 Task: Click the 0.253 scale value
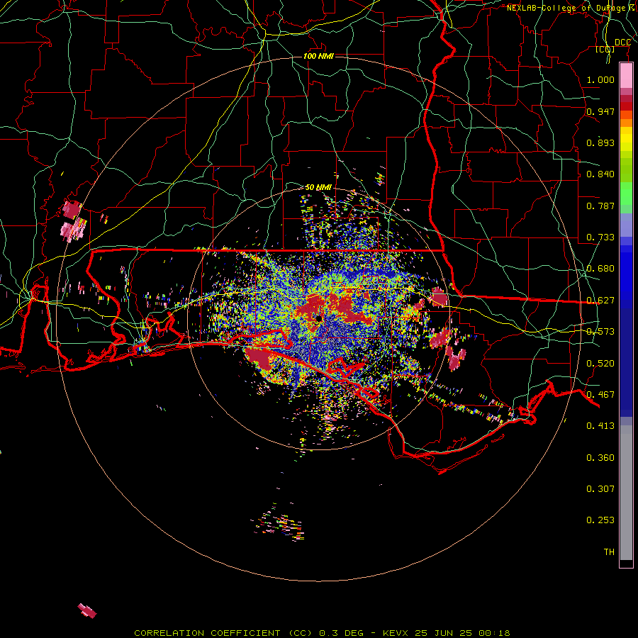(x=600, y=520)
